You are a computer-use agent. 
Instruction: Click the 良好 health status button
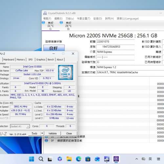click(x=54, y=48)
